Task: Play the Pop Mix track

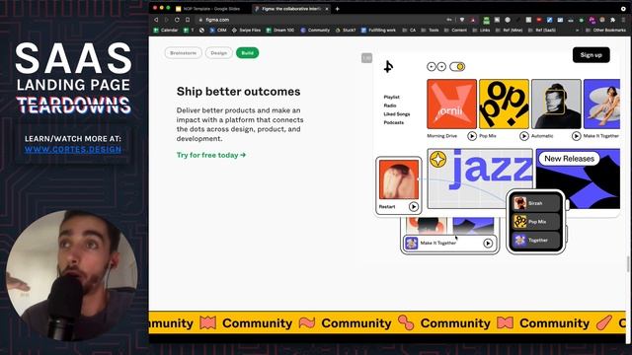Action: coord(524,136)
